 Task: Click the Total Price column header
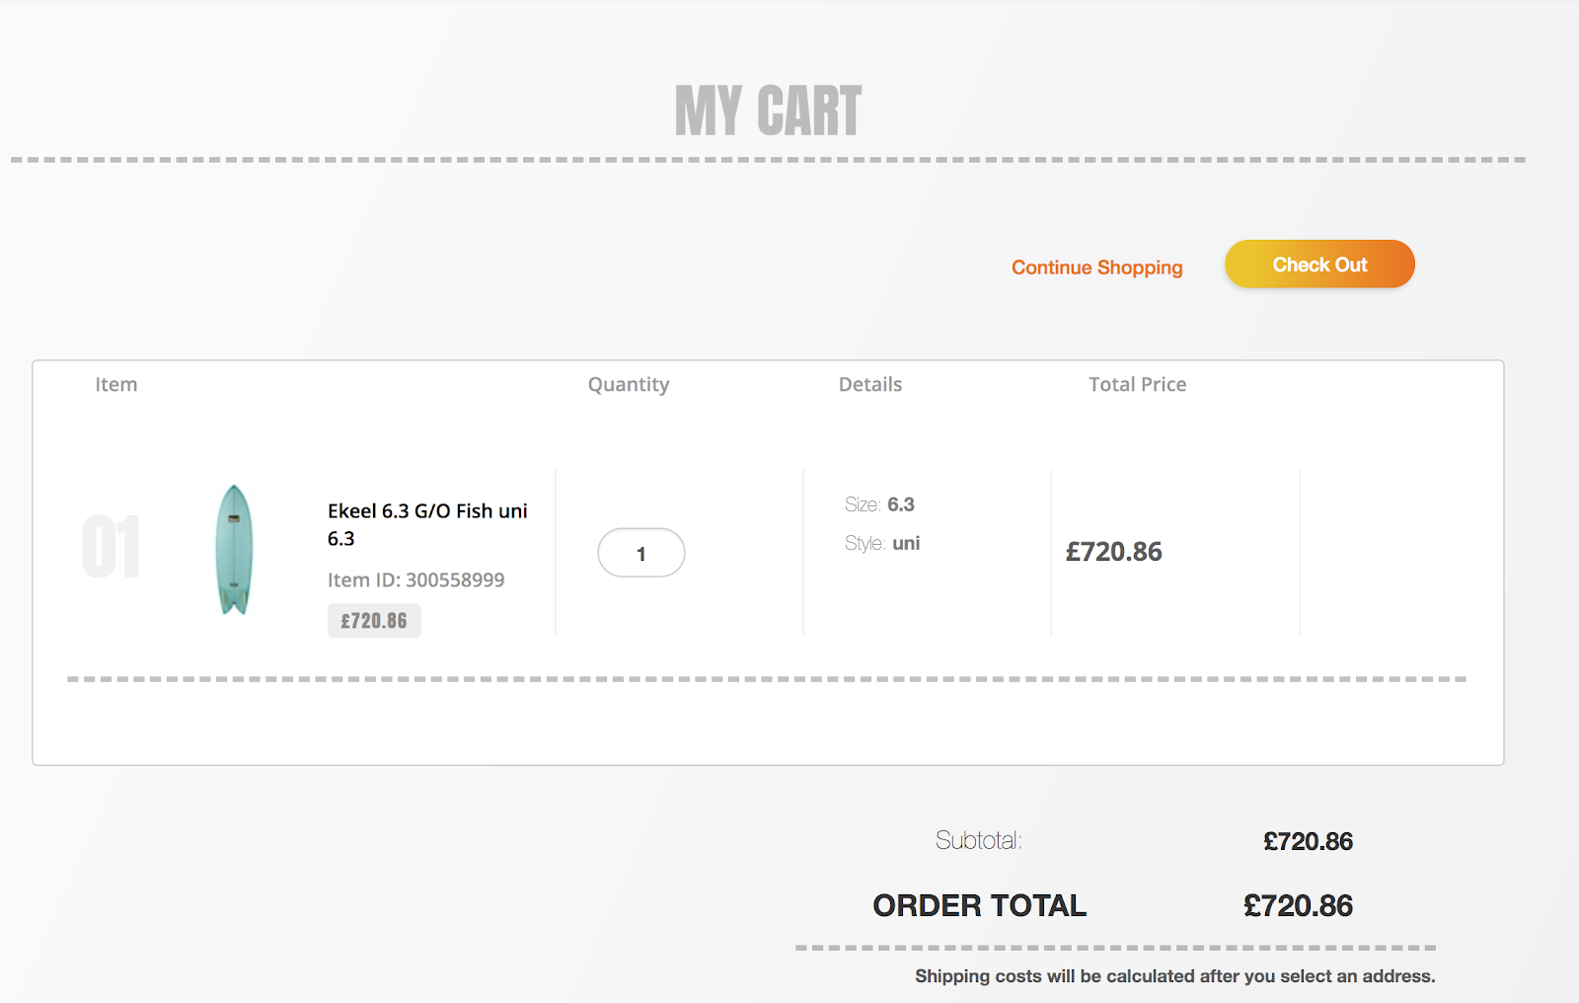1137,385
